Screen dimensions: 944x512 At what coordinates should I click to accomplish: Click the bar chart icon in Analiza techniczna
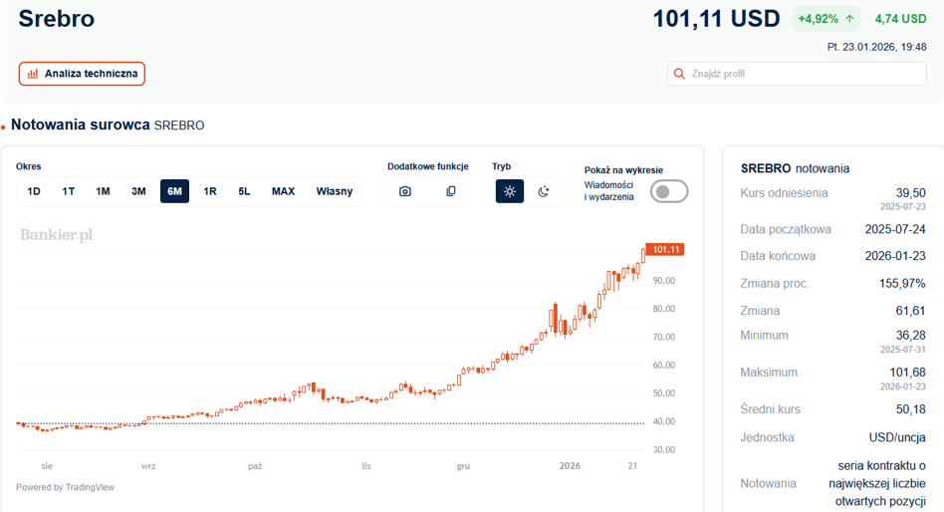coord(33,74)
